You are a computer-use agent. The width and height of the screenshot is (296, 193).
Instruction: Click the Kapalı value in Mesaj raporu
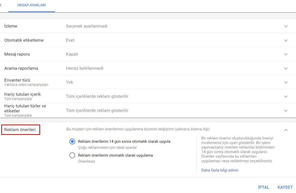(72, 54)
